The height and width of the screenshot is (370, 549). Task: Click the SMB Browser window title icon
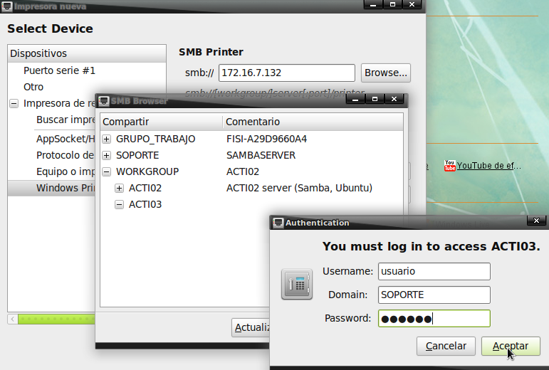[x=104, y=101]
